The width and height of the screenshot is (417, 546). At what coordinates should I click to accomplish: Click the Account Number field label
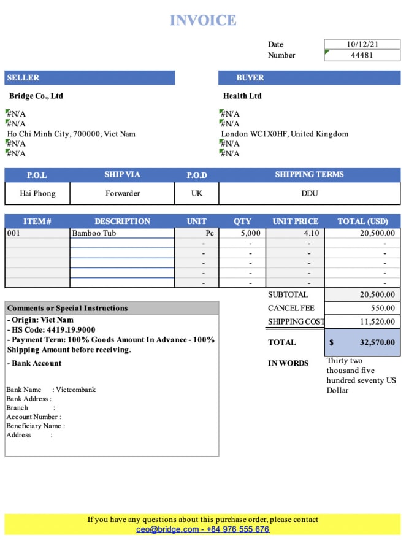[x=34, y=417]
